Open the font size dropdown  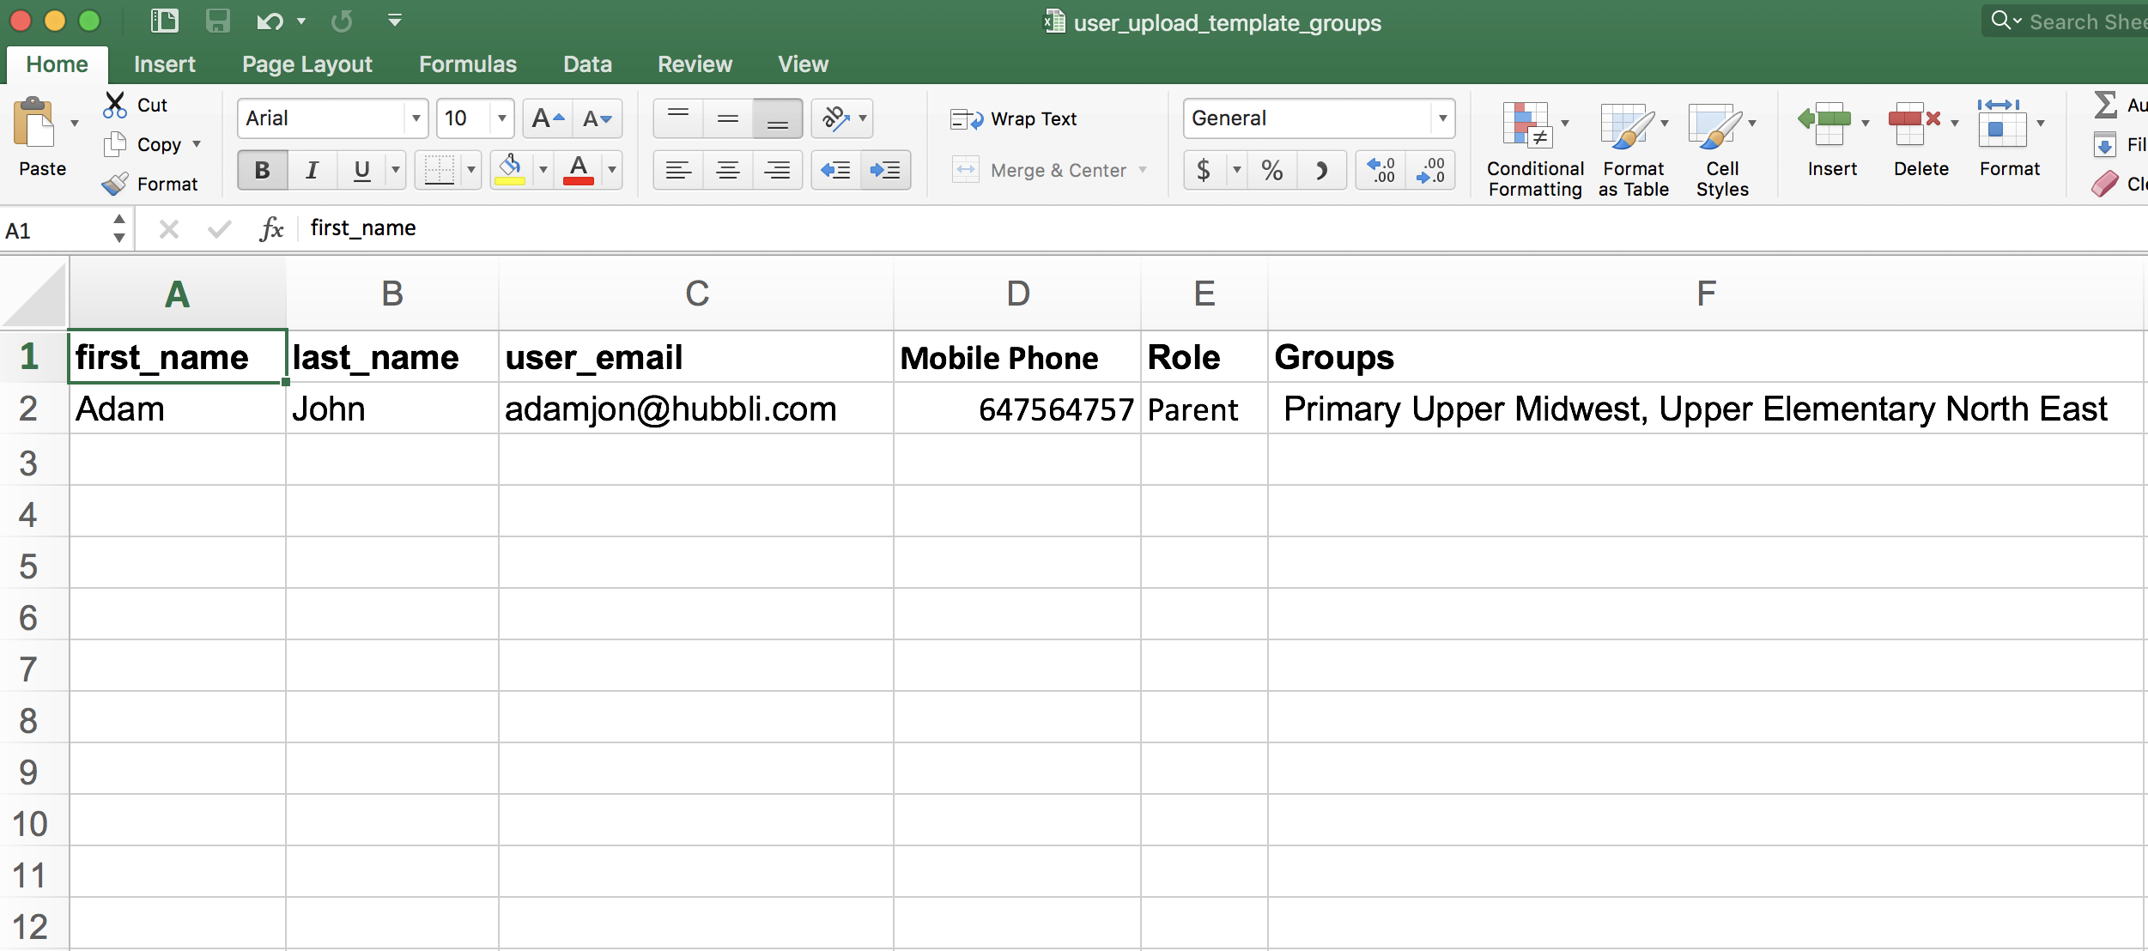502,118
